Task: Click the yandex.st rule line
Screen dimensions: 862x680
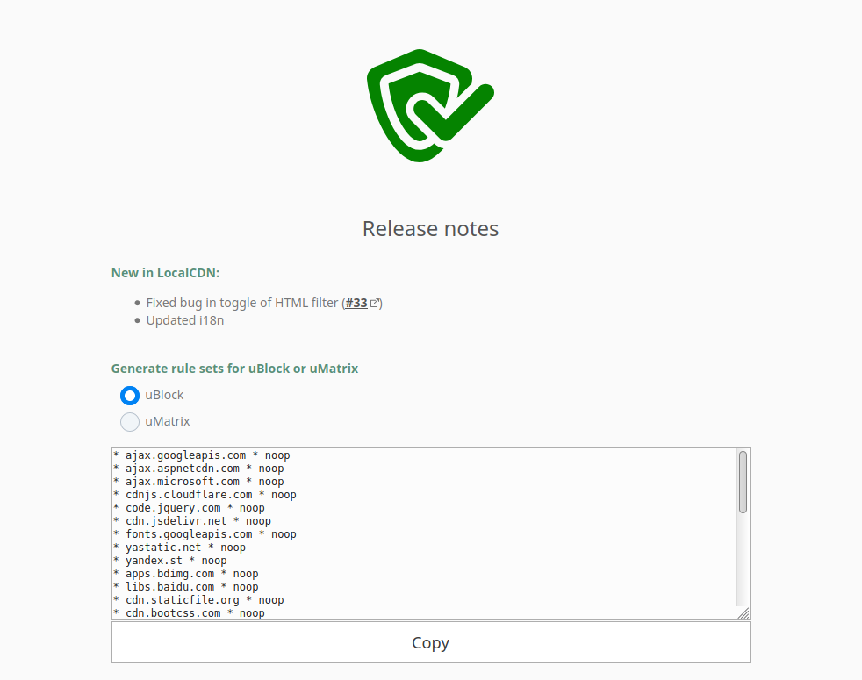Action: pyautogui.click(x=170, y=561)
